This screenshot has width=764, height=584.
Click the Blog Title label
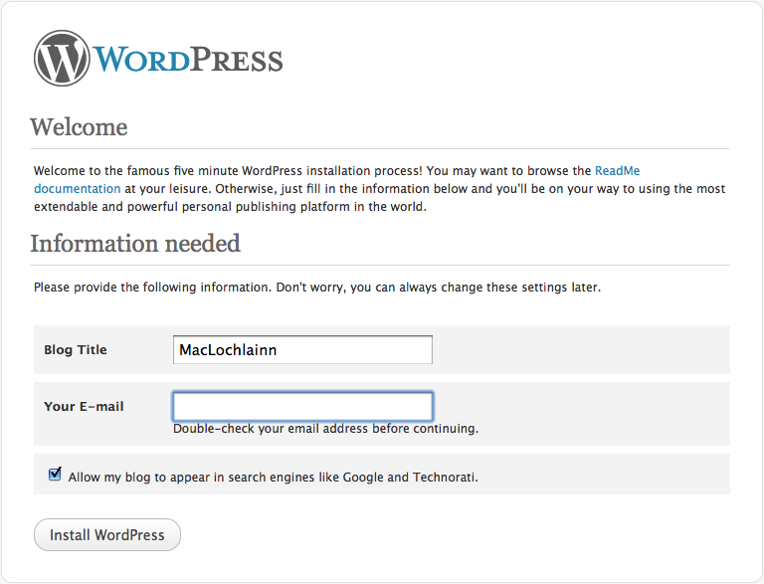(76, 350)
